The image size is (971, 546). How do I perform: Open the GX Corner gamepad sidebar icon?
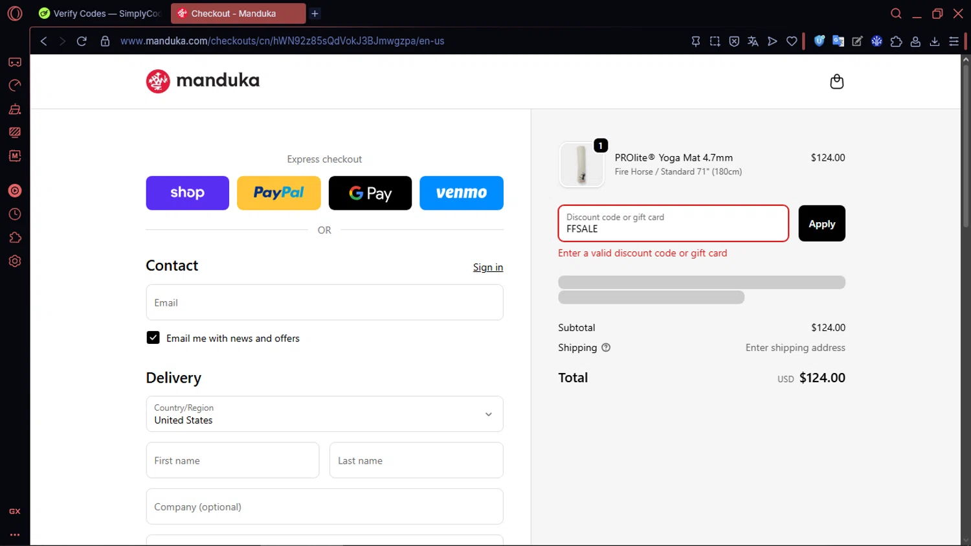[x=15, y=62]
